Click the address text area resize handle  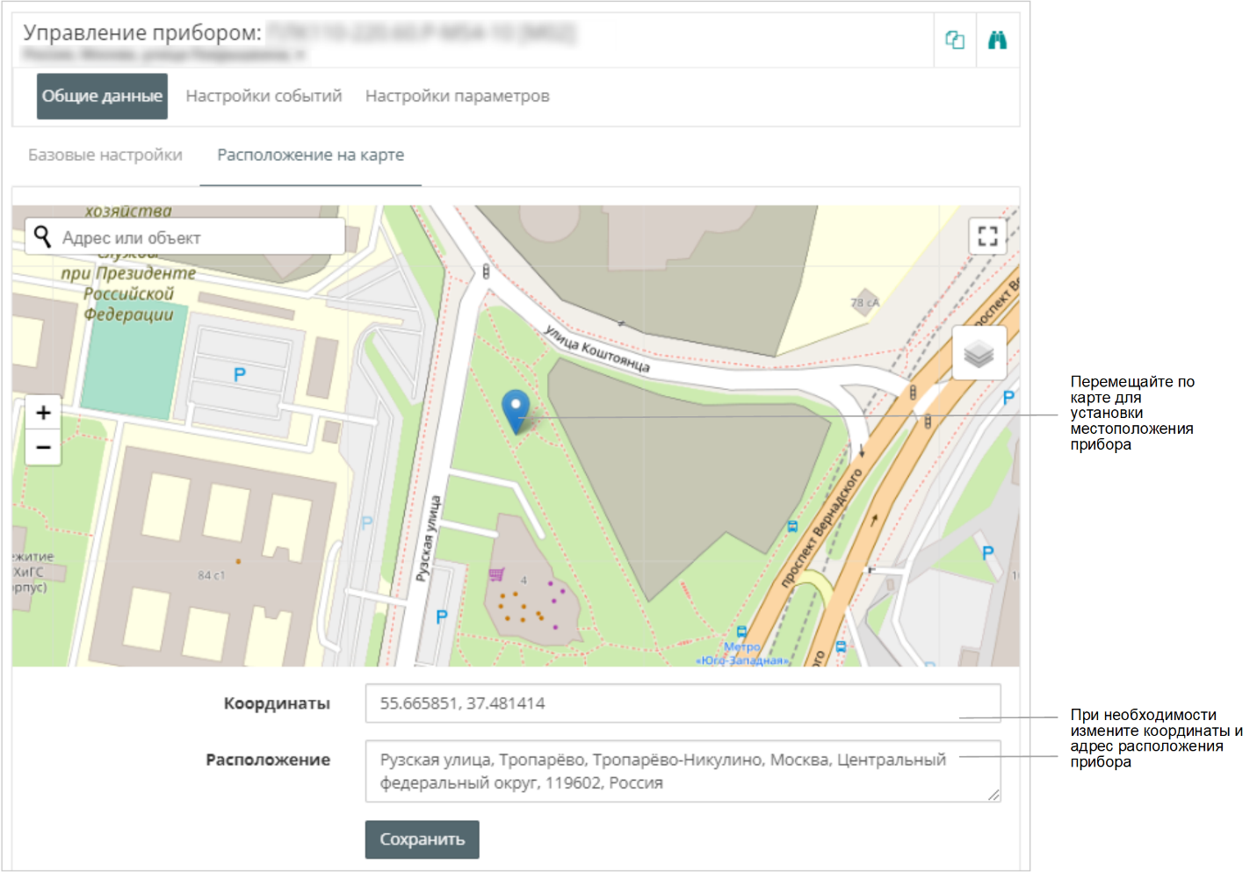(993, 795)
